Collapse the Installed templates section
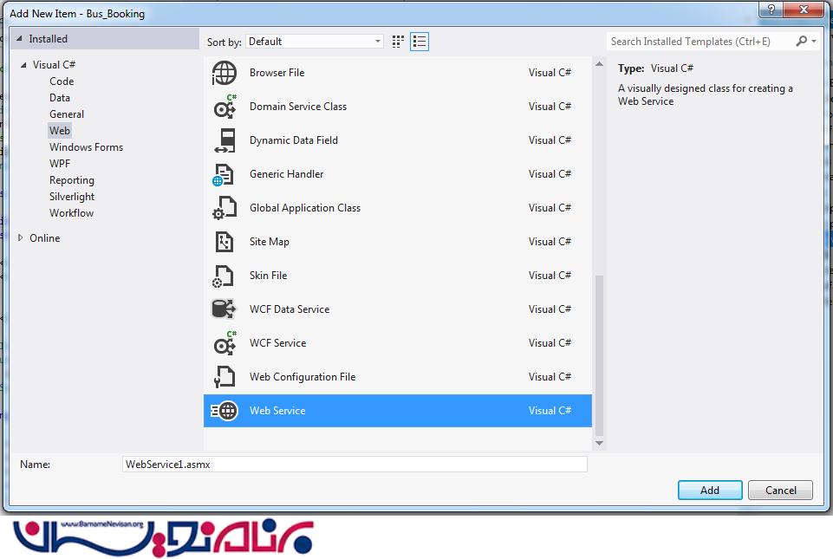This screenshot has width=833, height=559. point(20,39)
